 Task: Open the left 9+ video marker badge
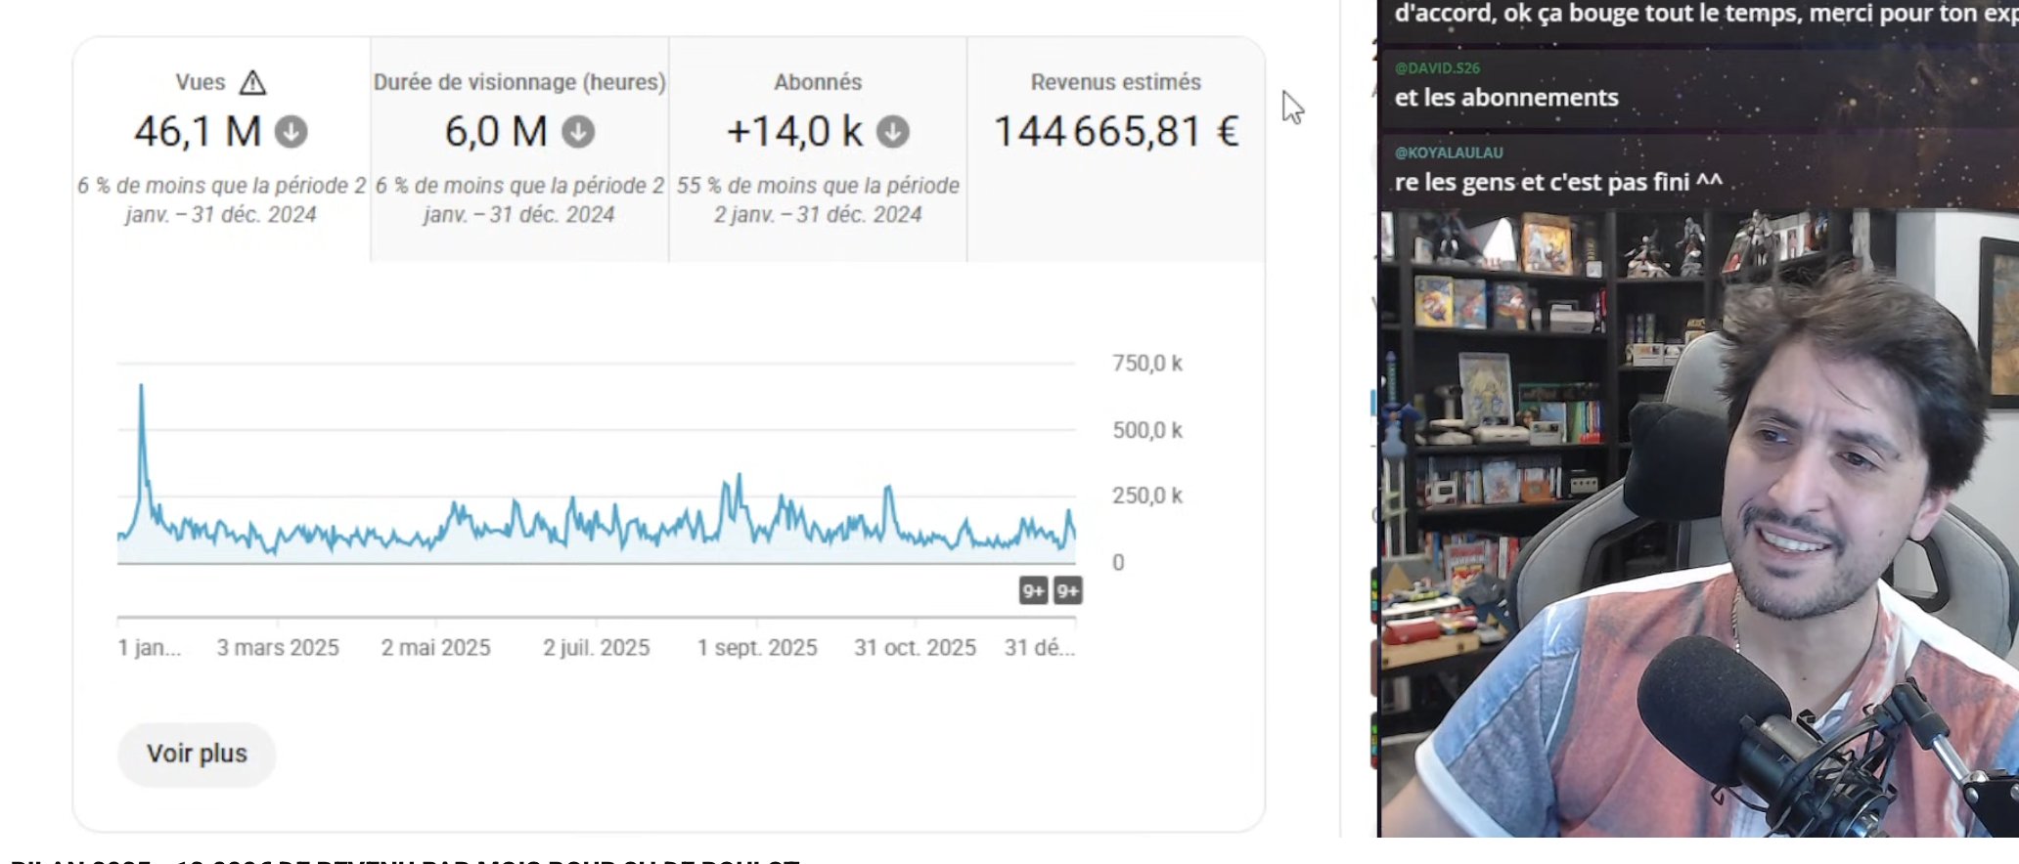coord(1033,590)
